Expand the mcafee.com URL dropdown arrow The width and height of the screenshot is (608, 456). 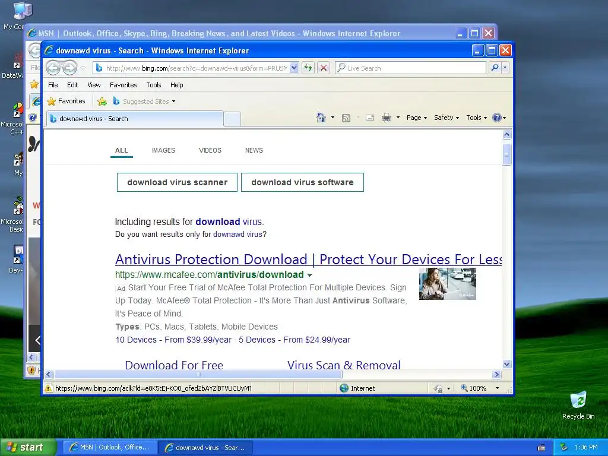pos(309,275)
